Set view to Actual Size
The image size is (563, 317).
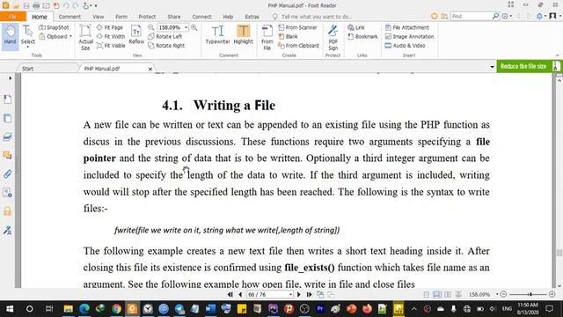click(x=86, y=37)
